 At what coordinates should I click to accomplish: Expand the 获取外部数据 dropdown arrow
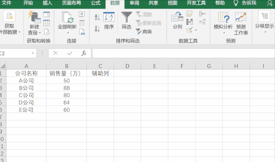tap(19, 32)
